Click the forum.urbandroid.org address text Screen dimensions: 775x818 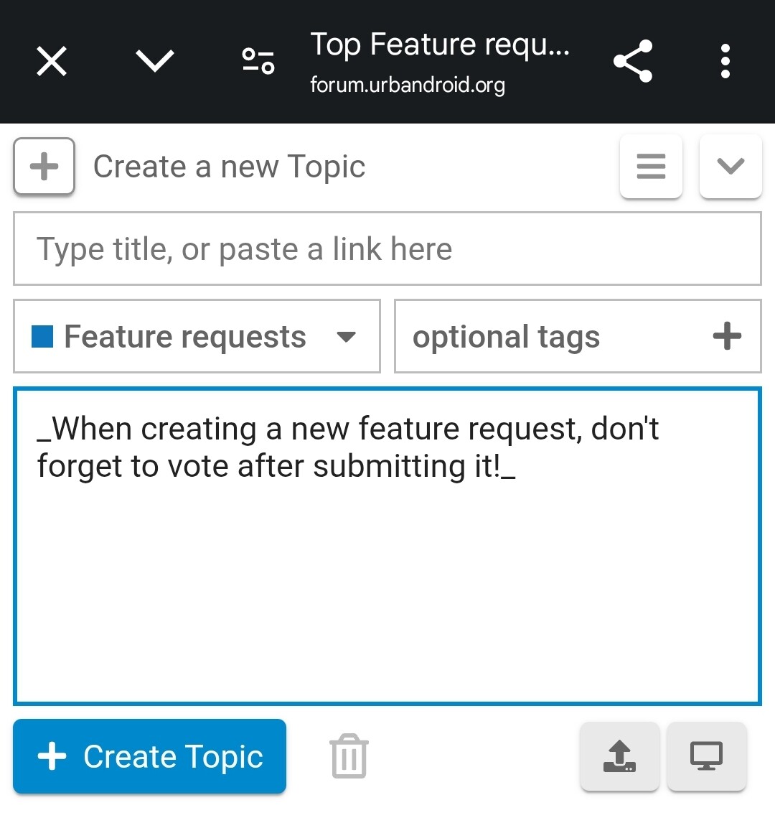pos(408,85)
